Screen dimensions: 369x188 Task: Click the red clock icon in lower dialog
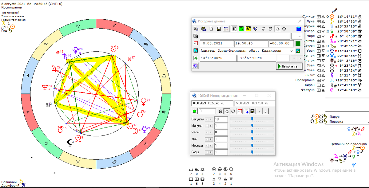point(240,111)
